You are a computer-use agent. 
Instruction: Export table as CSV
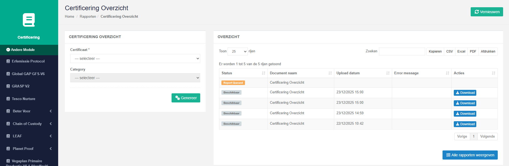point(449,51)
